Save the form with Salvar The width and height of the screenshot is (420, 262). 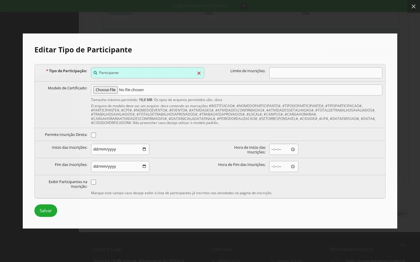[x=46, y=211]
